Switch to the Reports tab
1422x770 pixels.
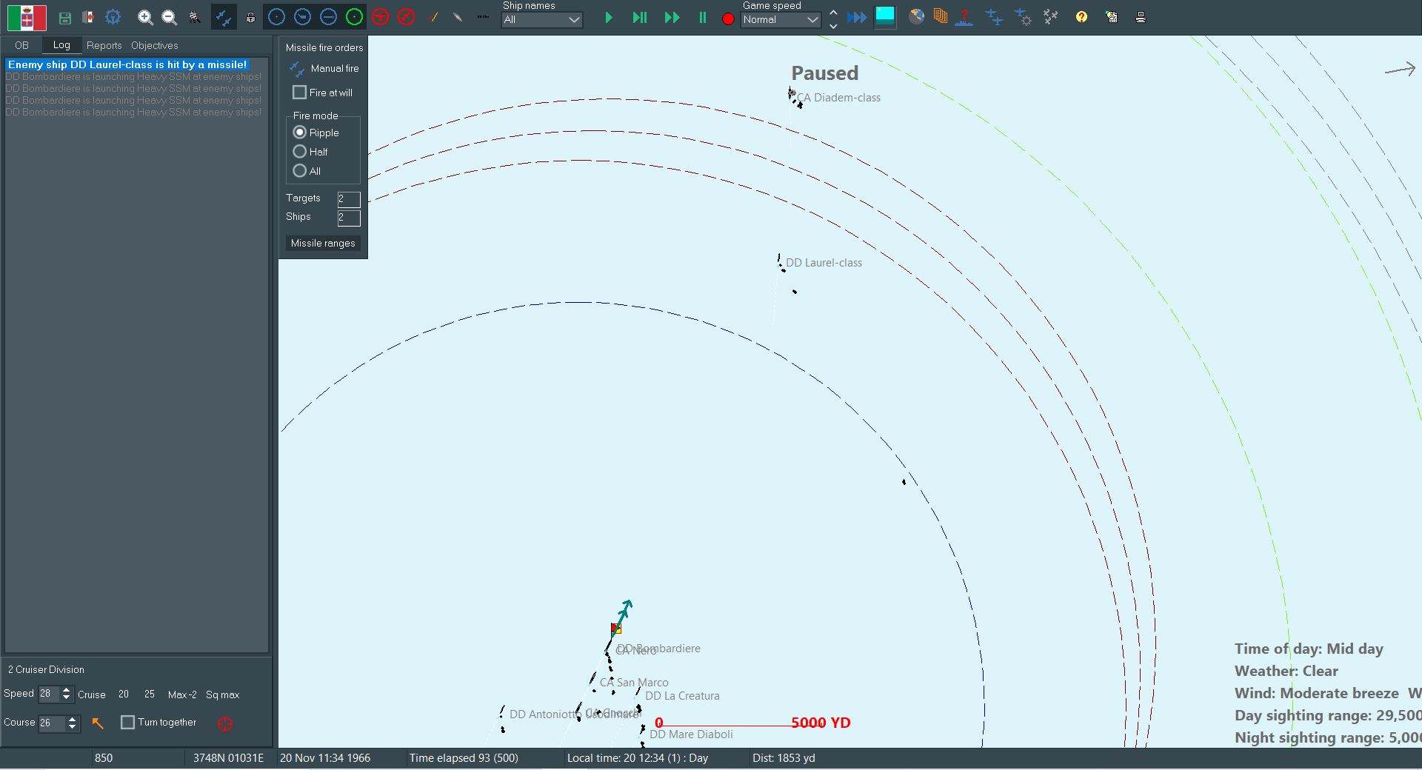click(x=104, y=45)
